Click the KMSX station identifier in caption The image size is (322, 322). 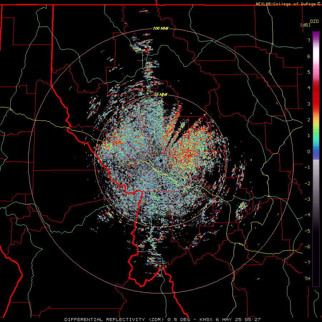[x=206, y=319]
